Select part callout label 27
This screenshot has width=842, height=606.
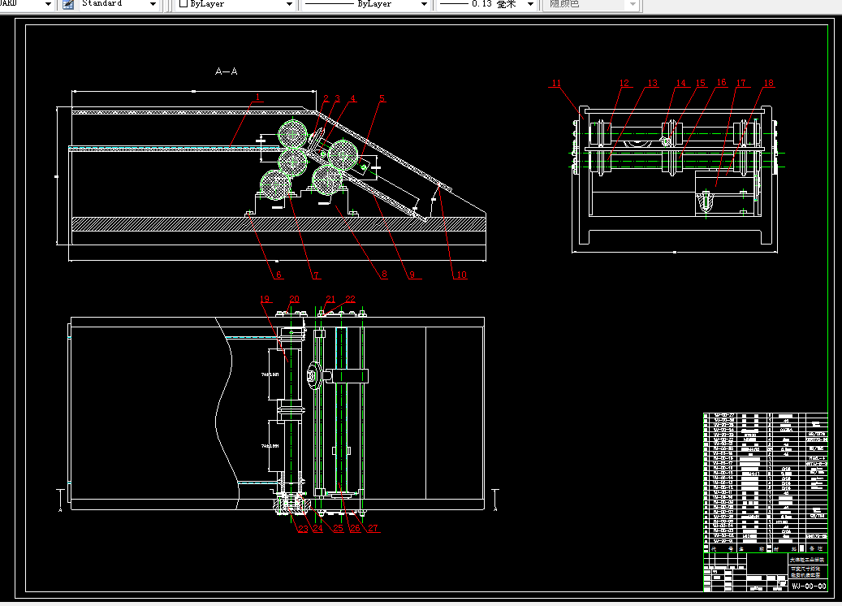373,529
